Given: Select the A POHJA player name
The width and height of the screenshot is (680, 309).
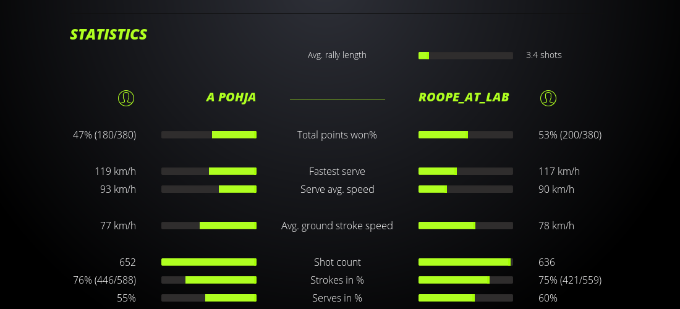Looking at the screenshot, I should click(231, 98).
